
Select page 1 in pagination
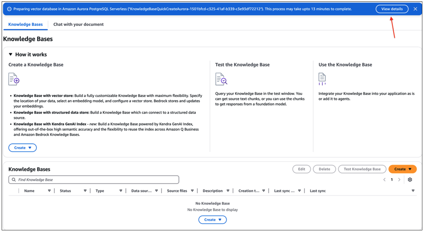pyautogui.click(x=392, y=179)
